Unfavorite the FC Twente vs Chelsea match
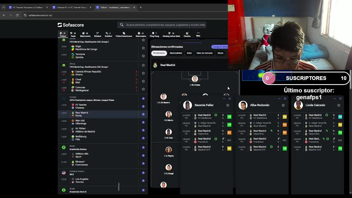This screenshot has width=352, height=198. coord(143,106)
